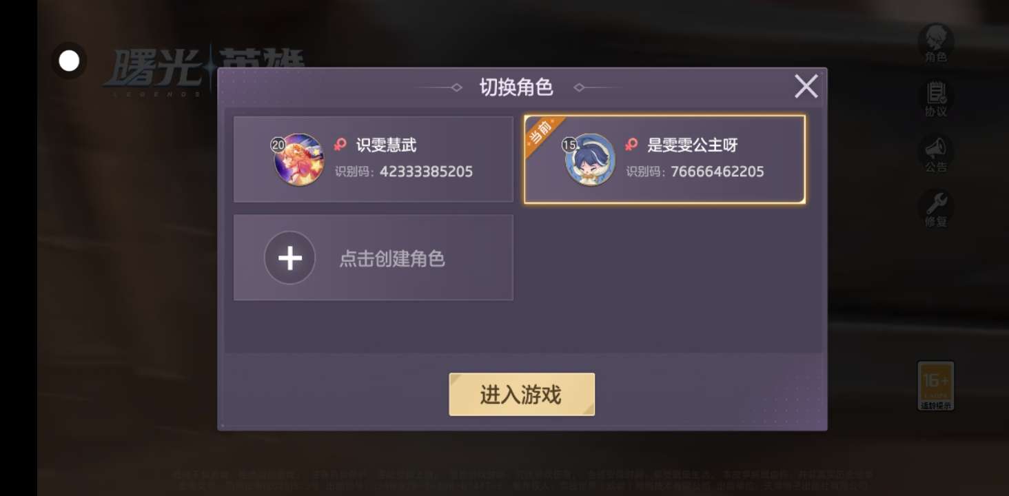Select the 识雯慧武 avatar portrait
1009x496 pixels.
(x=298, y=160)
